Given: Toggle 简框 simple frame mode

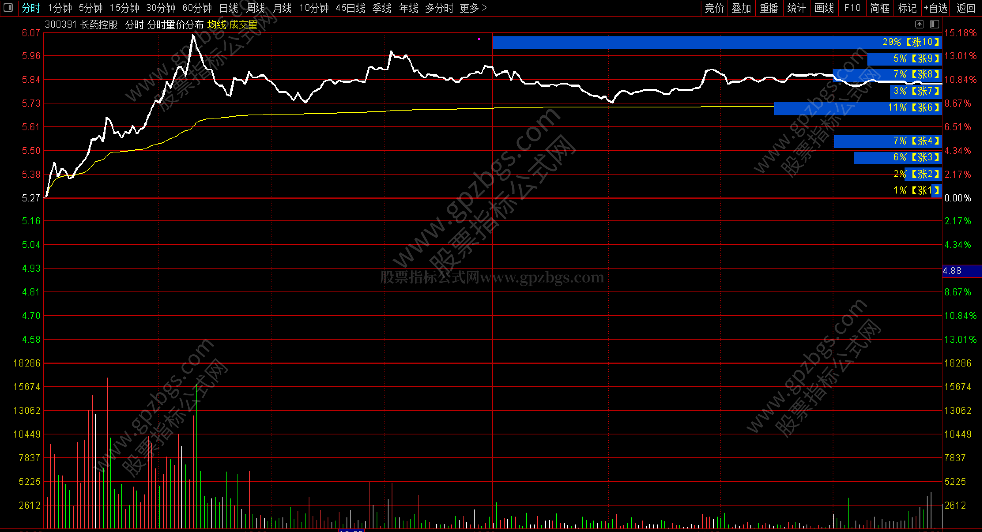Looking at the screenshot, I should (x=880, y=8).
